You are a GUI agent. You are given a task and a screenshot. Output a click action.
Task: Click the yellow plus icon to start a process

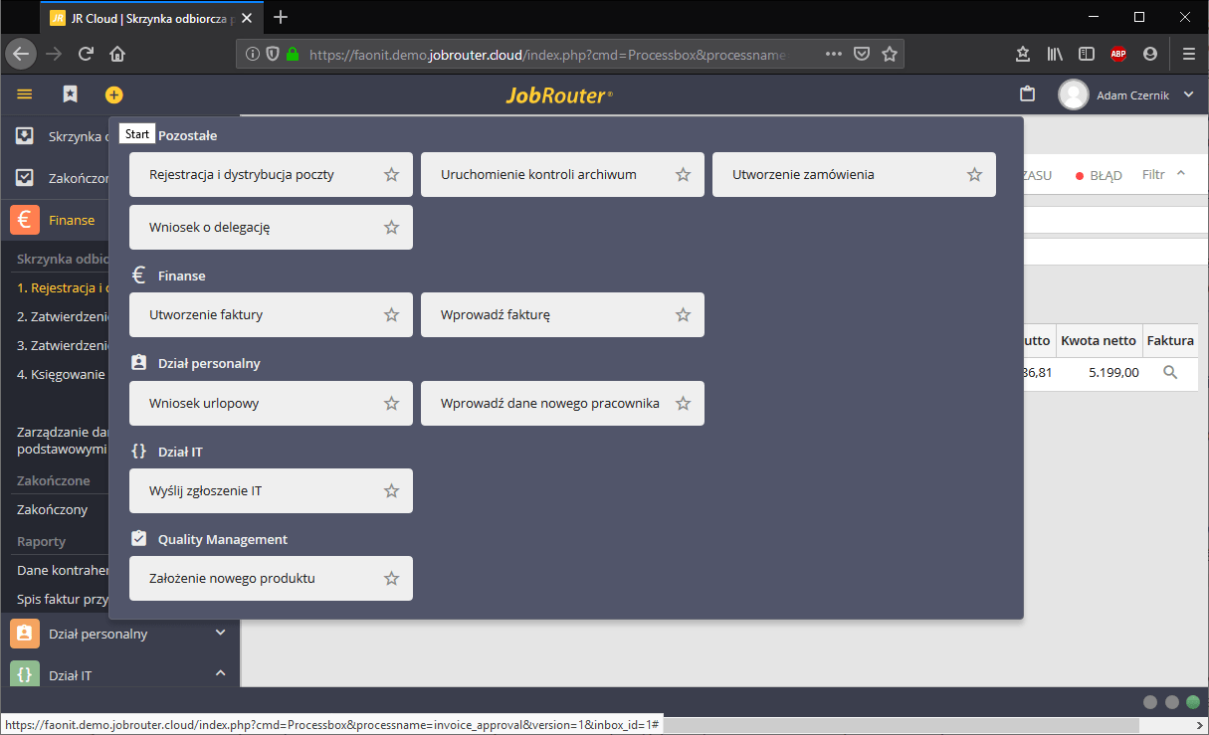[x=113, y=94]
